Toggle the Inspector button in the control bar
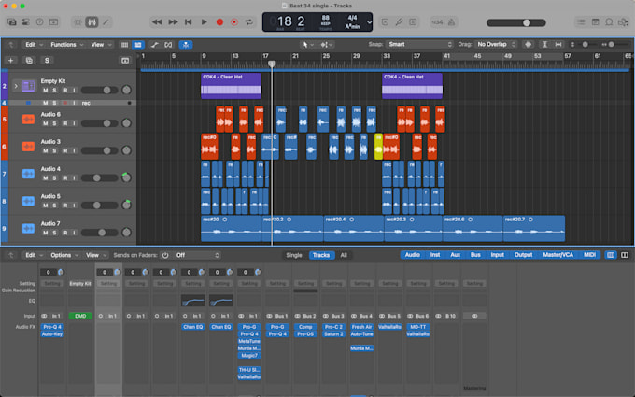This screenshot has height=397, width=635. pyautogui.click(x=26, y=22)
